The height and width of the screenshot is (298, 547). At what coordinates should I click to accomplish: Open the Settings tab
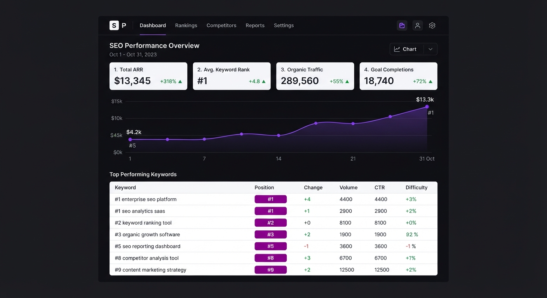[284, 26]
